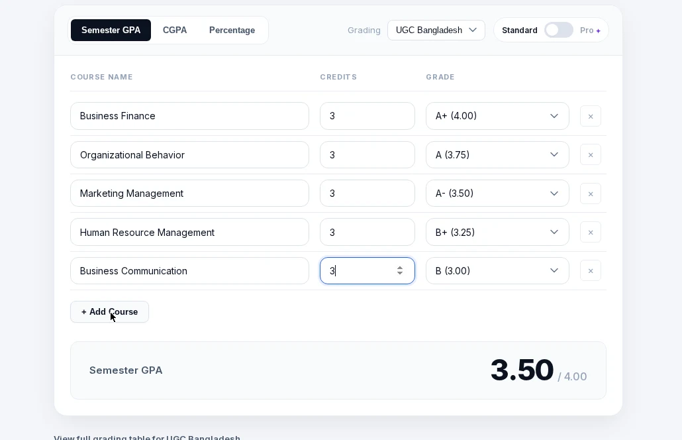Switch to the Semester GPA tab
Viewport: 682px width, 440px height.
point(111,30)
